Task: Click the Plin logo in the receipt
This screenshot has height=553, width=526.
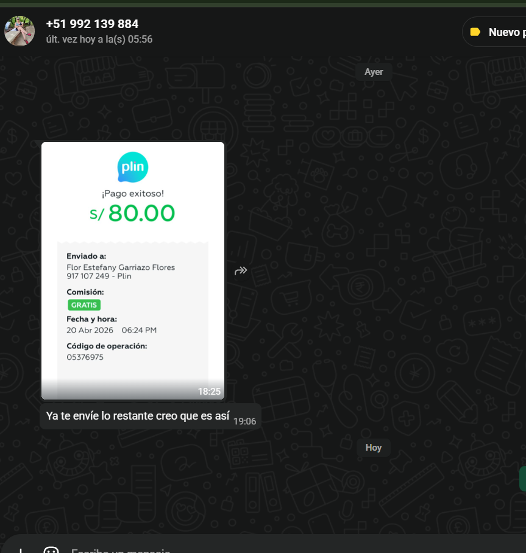Action: (x=133, y=167)
